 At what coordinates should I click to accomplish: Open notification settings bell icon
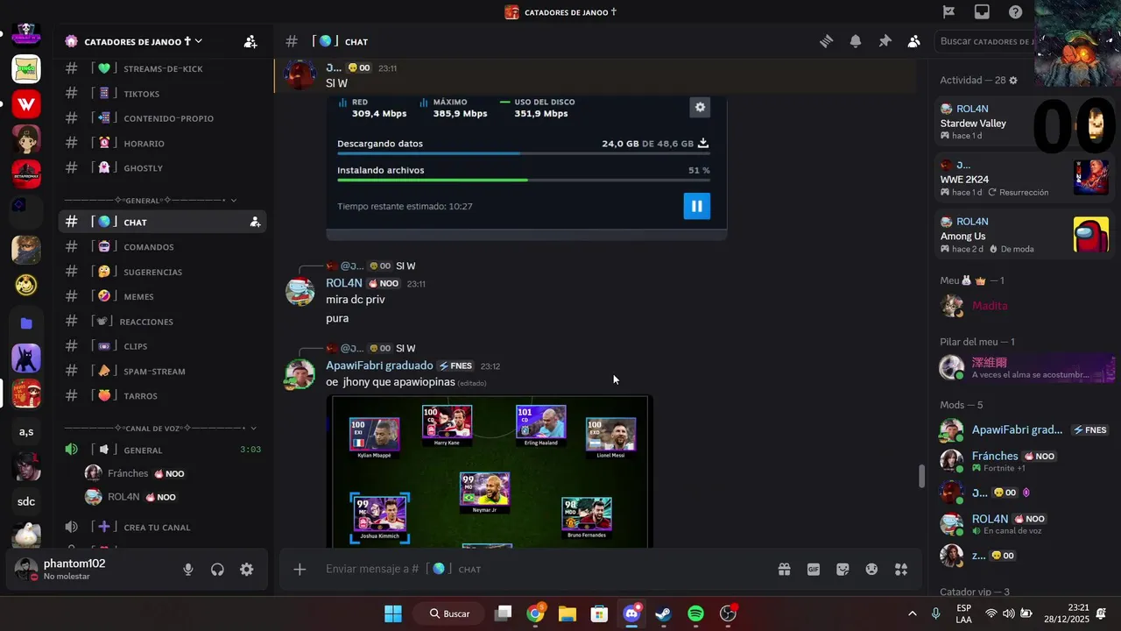click(x=856, y=41)
